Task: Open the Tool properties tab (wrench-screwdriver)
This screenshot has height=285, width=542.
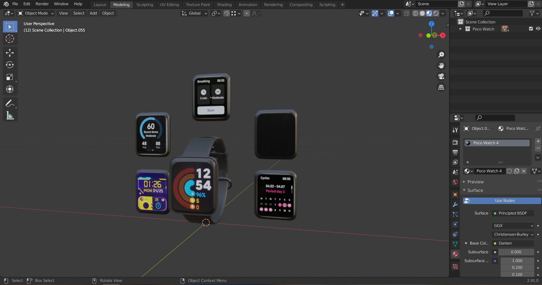Action: pos(455,130)
